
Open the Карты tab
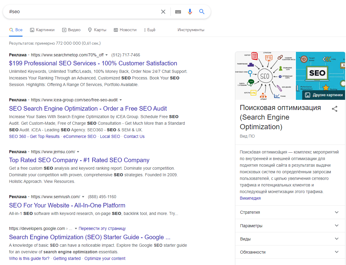tap(97, 30)
